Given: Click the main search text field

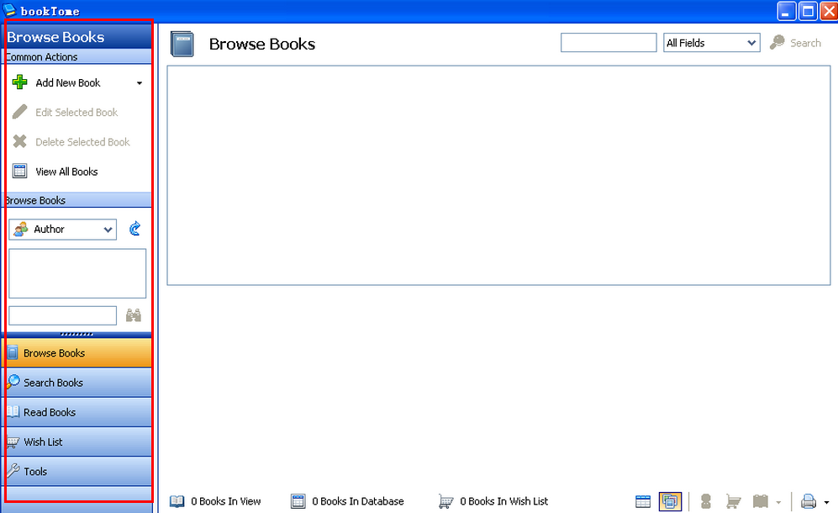Looking at the screenshot, I should [609, 43].
